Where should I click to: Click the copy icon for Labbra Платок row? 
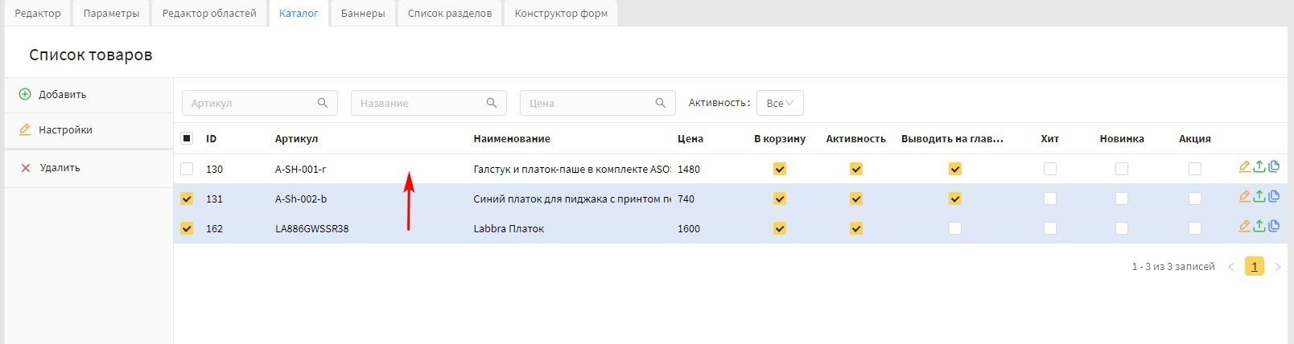1274,227
